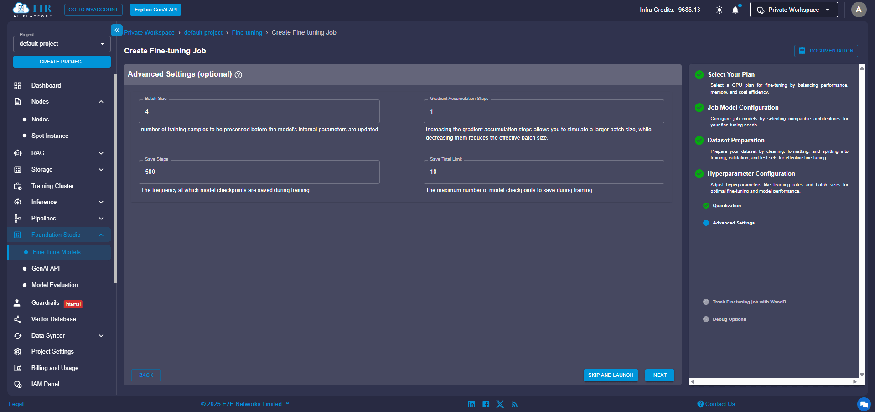Click SKIP AND LAUNCH button
The image size is (875, 412).
(x=611, y=375)
